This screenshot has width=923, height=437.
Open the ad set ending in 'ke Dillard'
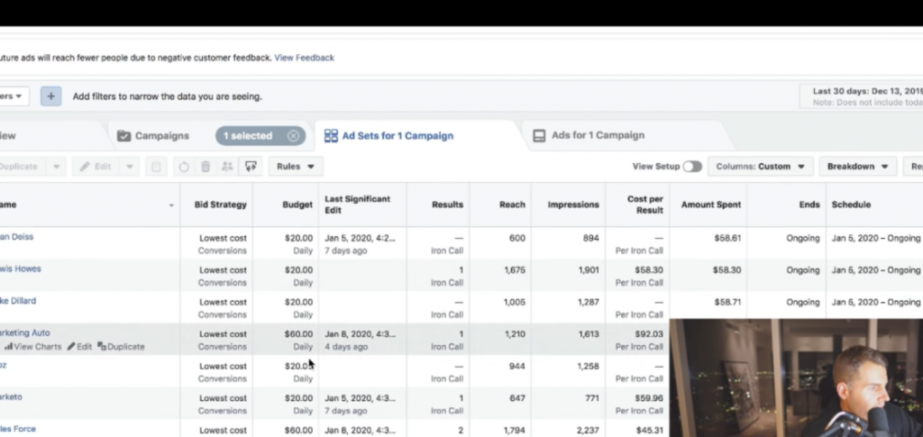18,301
